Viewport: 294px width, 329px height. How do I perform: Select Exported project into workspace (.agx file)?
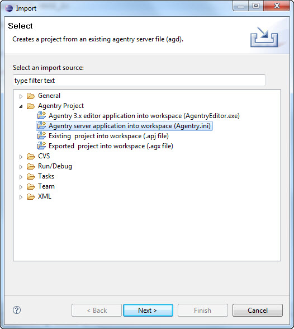(111, 146)
